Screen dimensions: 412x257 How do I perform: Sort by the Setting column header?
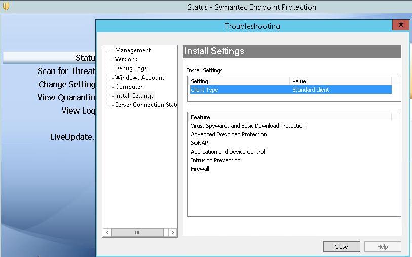tap(238, 81)
